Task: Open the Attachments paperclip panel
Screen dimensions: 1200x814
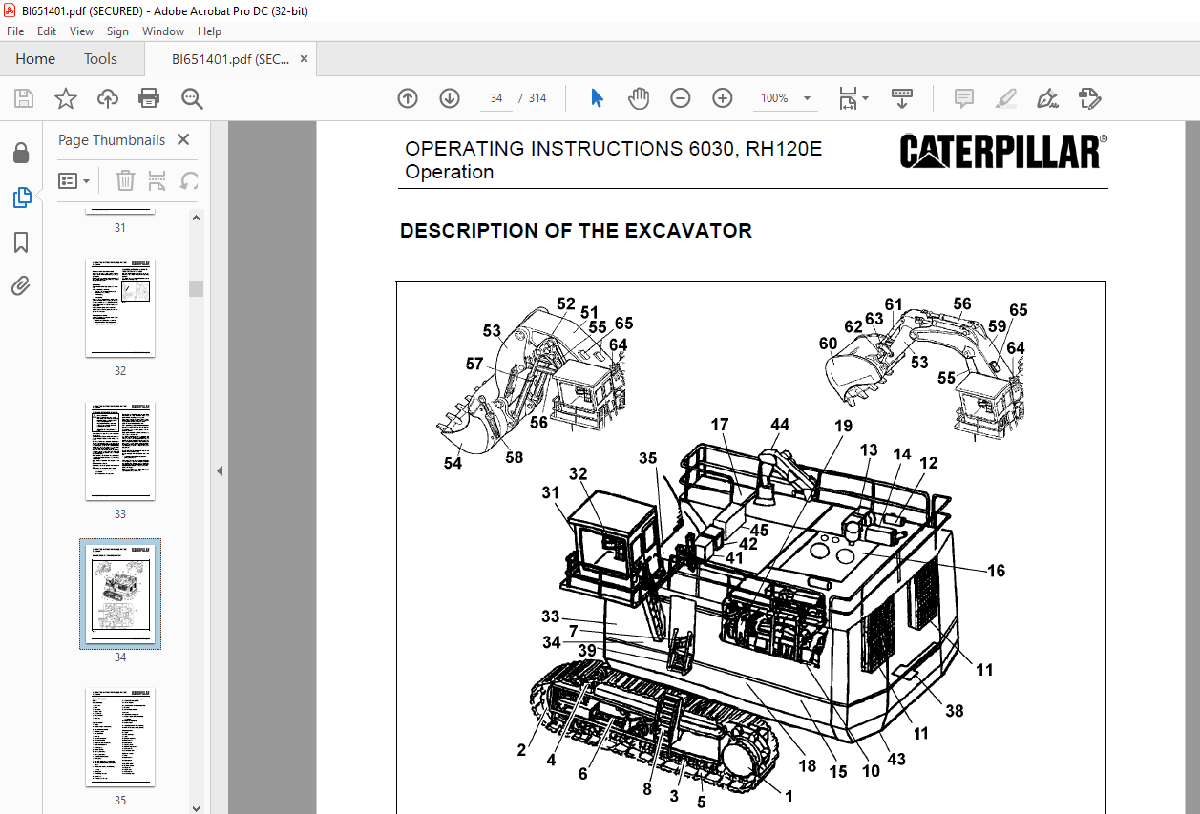Action: 21,286
